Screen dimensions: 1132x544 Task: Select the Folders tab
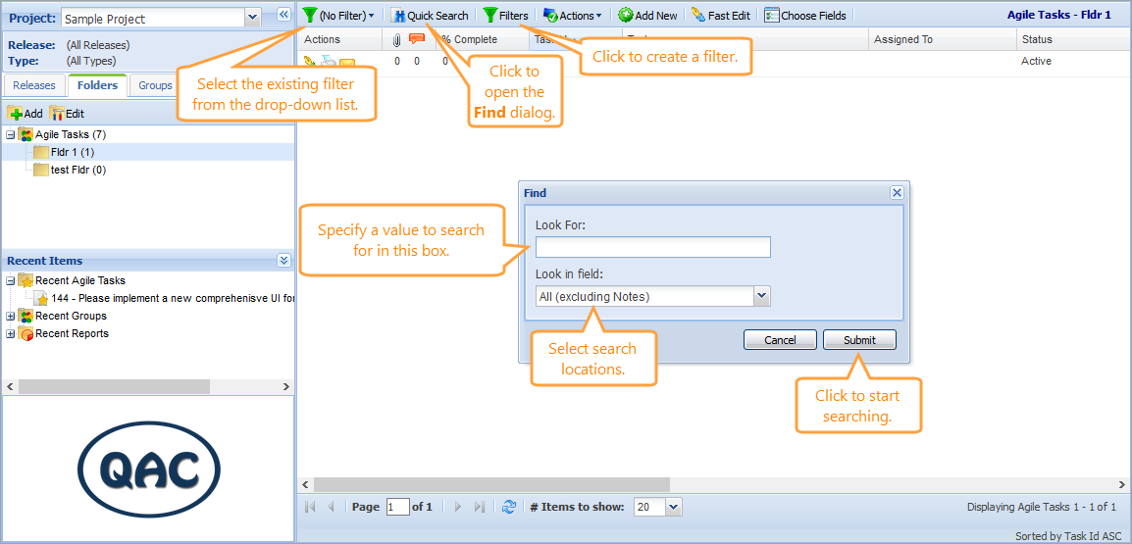(97, 85)
